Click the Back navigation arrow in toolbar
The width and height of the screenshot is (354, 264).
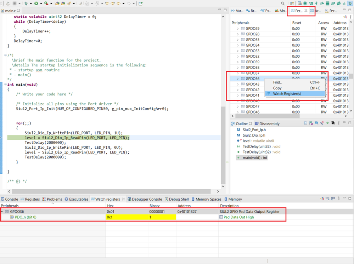[x=118, y=4]
